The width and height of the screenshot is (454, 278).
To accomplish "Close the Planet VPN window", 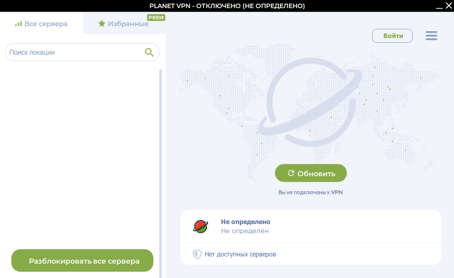I will (449, 6).
